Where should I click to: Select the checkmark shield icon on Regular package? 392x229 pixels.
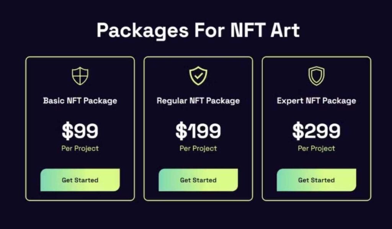point(198,76)
